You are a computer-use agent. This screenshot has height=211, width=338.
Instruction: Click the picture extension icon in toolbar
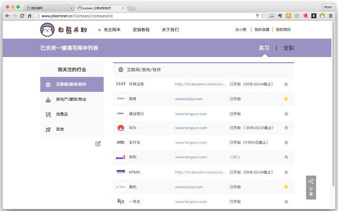(x=271, y=16)
